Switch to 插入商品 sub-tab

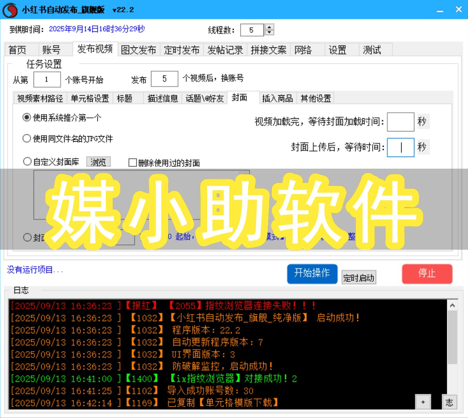pos(277,98)
